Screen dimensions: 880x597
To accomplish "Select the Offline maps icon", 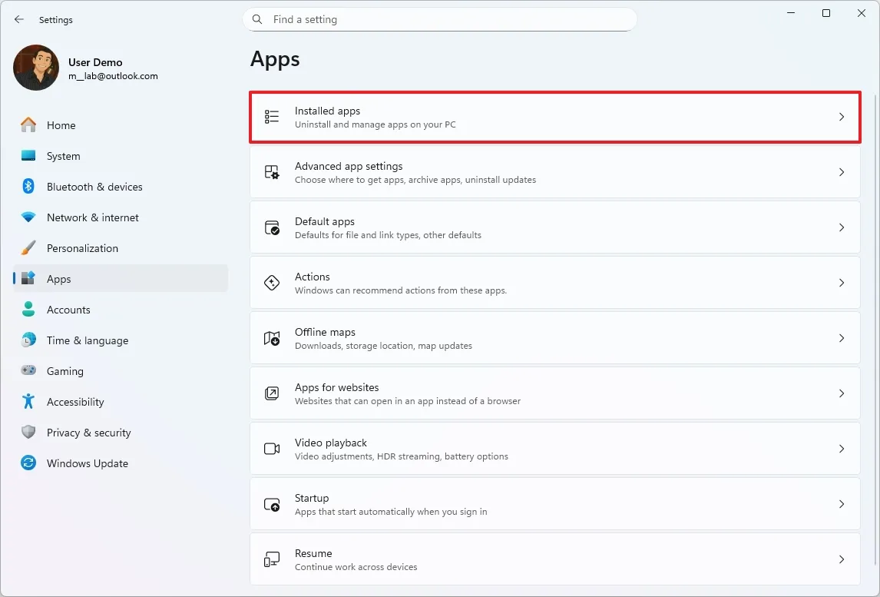I will pyautogui.click(x=271, y=338).
